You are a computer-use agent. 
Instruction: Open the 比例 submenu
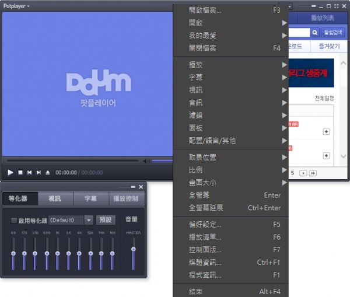click(x=231, y=170)
